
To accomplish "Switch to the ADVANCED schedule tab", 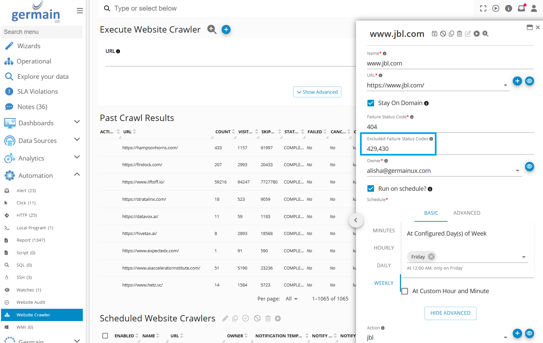I will coord(466,213).
